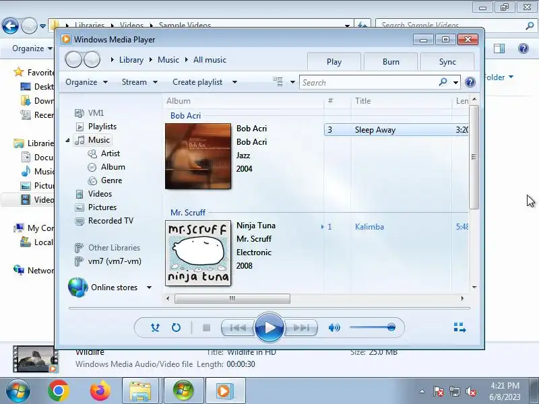Toggle shuffle in Windows Media Player

tap(155, 328)
